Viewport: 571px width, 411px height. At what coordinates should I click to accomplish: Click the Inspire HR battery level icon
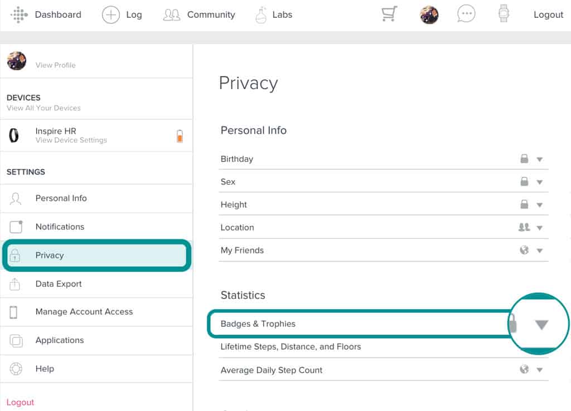(x=180, y=136)
